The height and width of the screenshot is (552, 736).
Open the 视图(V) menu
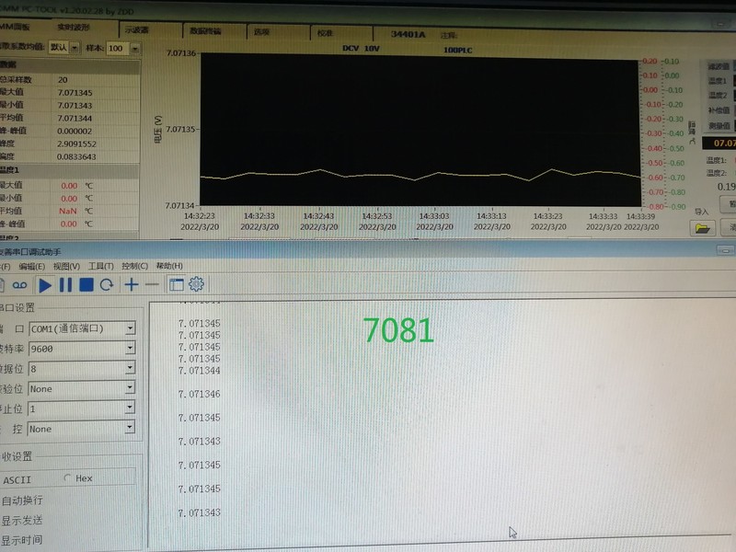(x=66, y=266)
